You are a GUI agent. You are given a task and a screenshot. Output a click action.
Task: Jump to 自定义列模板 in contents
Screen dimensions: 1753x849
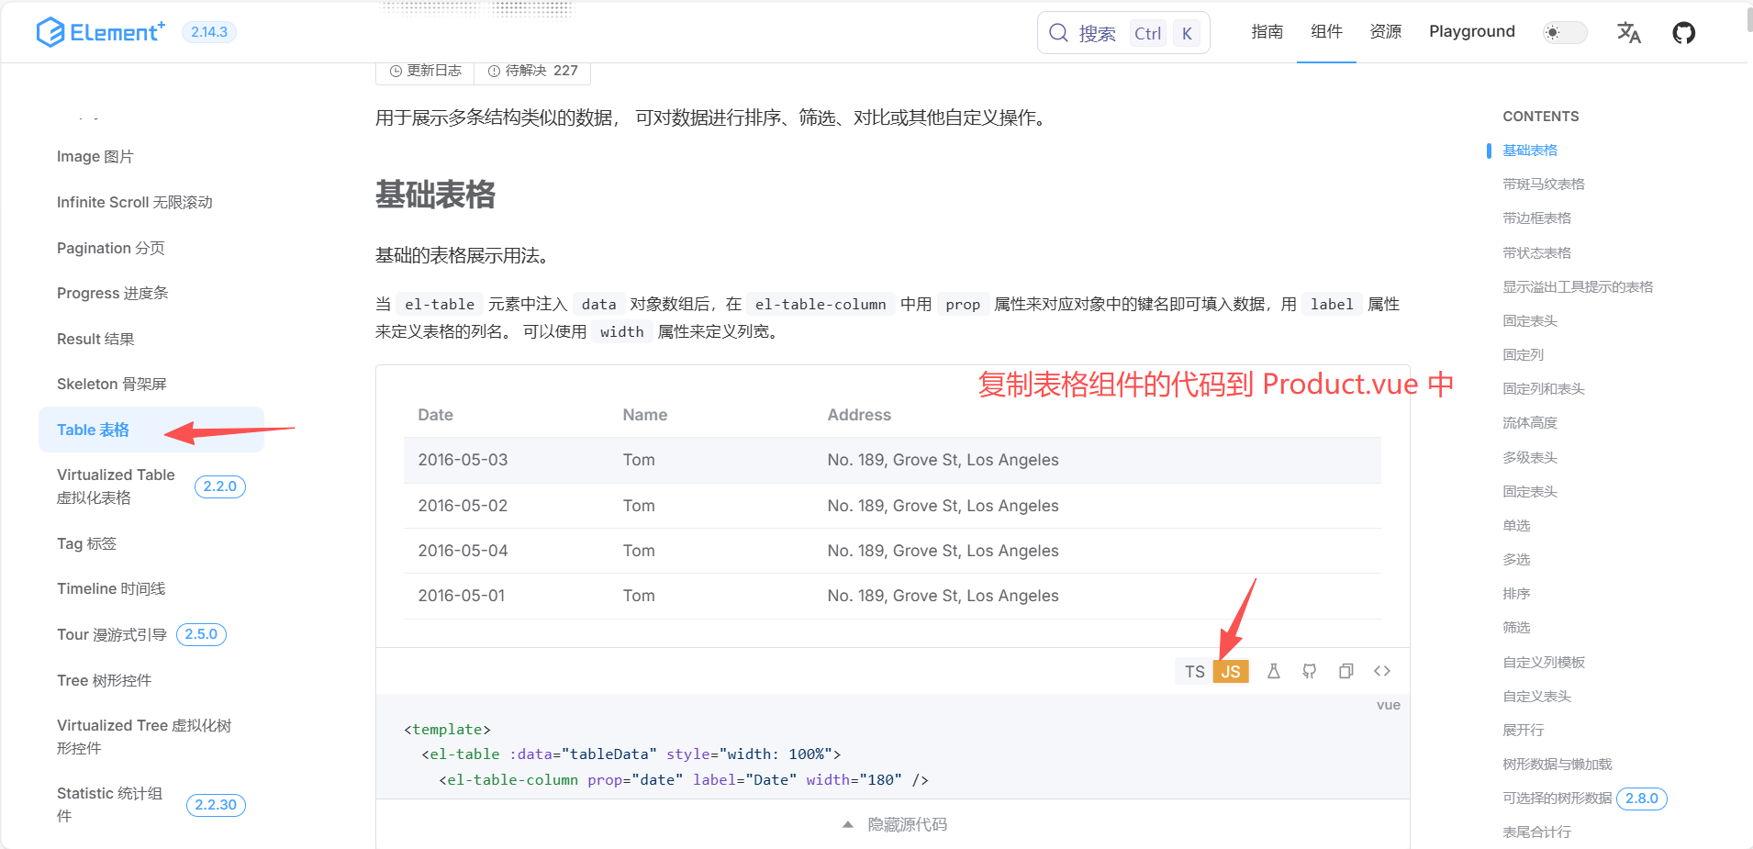(x=1543, y=662)
